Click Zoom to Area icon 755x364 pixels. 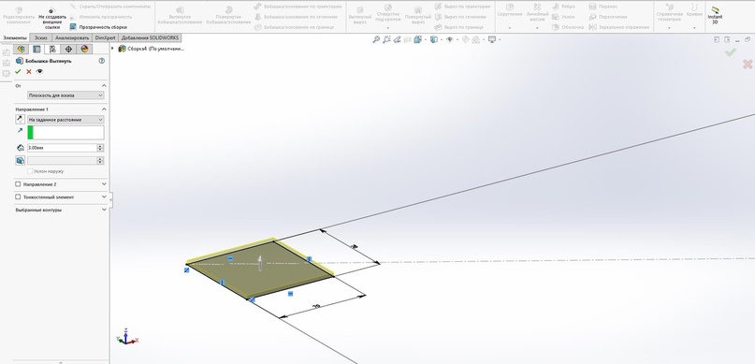point(386,39)
